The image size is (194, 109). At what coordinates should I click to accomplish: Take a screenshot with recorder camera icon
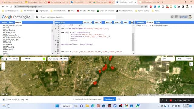185,101
